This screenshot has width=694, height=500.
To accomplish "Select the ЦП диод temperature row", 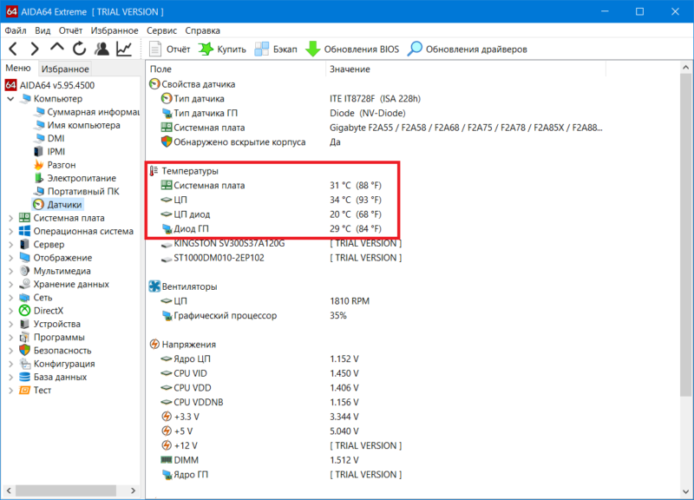I will [x=192, y=214].
